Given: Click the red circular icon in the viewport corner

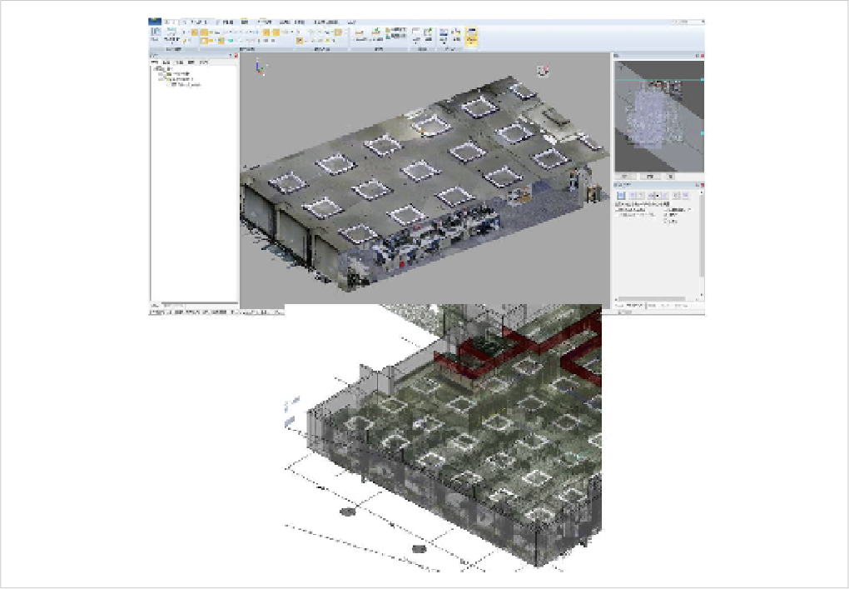Looking at the screenshot, I should (543, 71).
